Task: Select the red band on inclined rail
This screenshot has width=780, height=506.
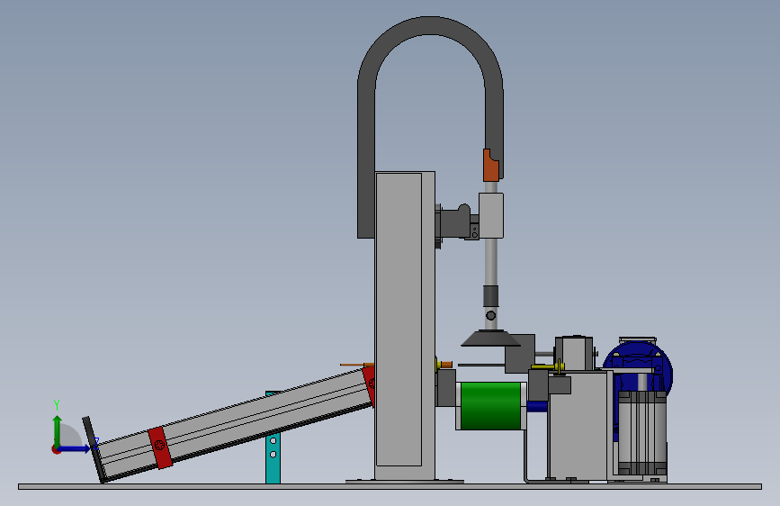Action: click(x=160, y=447)
